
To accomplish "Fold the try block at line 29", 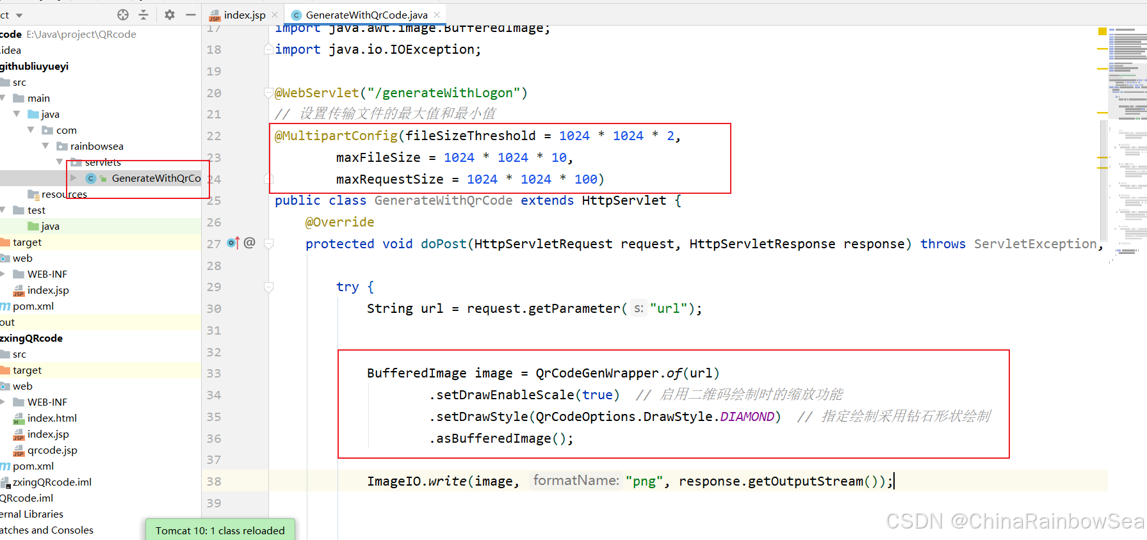I will 269,287.
